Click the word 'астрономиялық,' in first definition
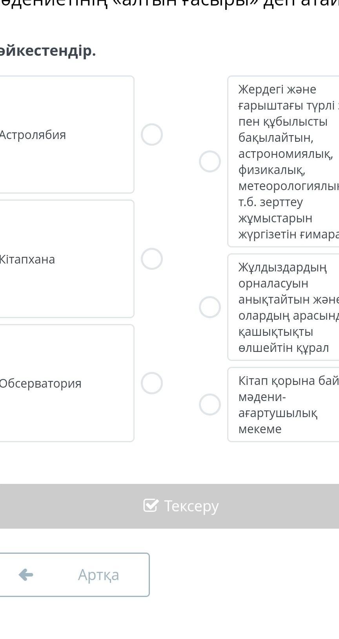Viewport: 339px width, 639px height. [x=285, y=154]
